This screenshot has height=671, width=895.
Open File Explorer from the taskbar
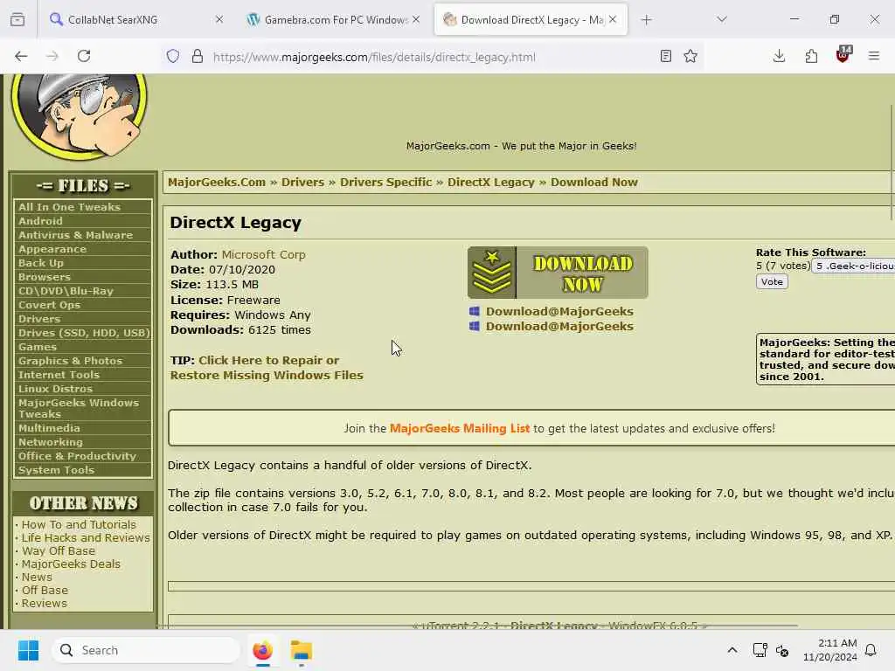302,650
